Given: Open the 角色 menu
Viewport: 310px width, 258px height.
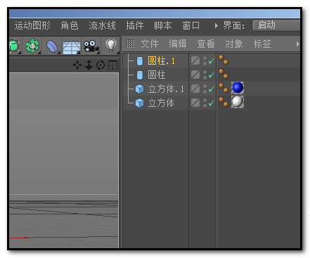Looking at the screenshot, I should pos(70,25).
